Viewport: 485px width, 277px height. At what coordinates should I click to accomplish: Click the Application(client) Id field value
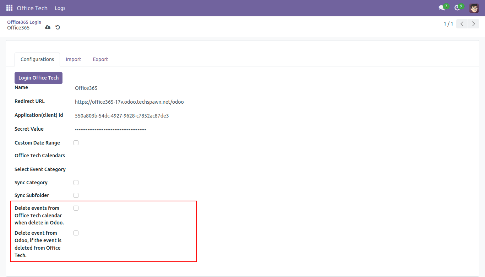point(122,116)
